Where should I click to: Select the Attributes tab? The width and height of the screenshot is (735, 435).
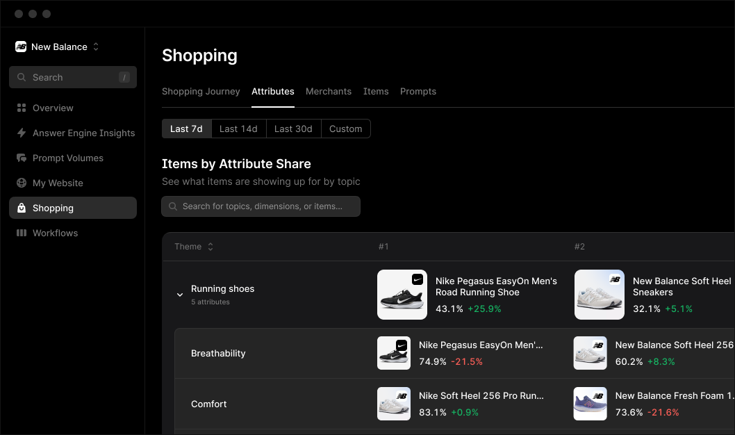tap(273, 92)
